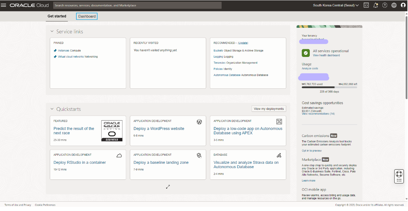This screenshot has height=211, width=408.
Task: Click the page vertical scrollbar
Action: [x=406, y=57]
